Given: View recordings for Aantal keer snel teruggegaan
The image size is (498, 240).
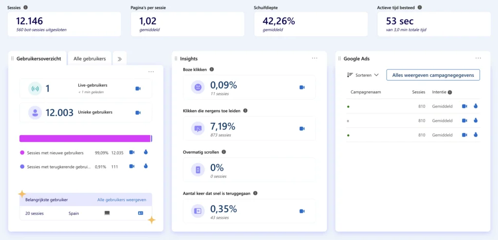Looking at the screenshot, I should click(302, 211).
